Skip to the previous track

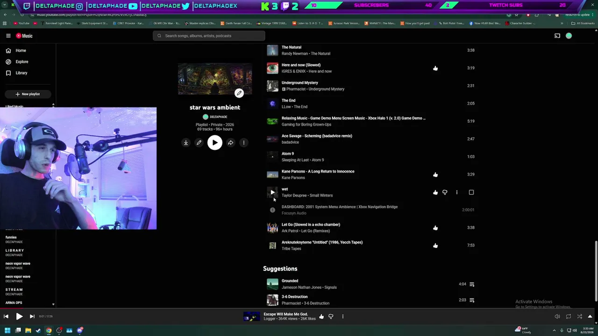pyautogui.click(x=6, y=316)
